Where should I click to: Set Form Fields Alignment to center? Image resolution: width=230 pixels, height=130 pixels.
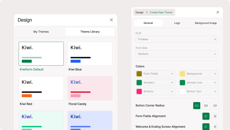point(215,116)
